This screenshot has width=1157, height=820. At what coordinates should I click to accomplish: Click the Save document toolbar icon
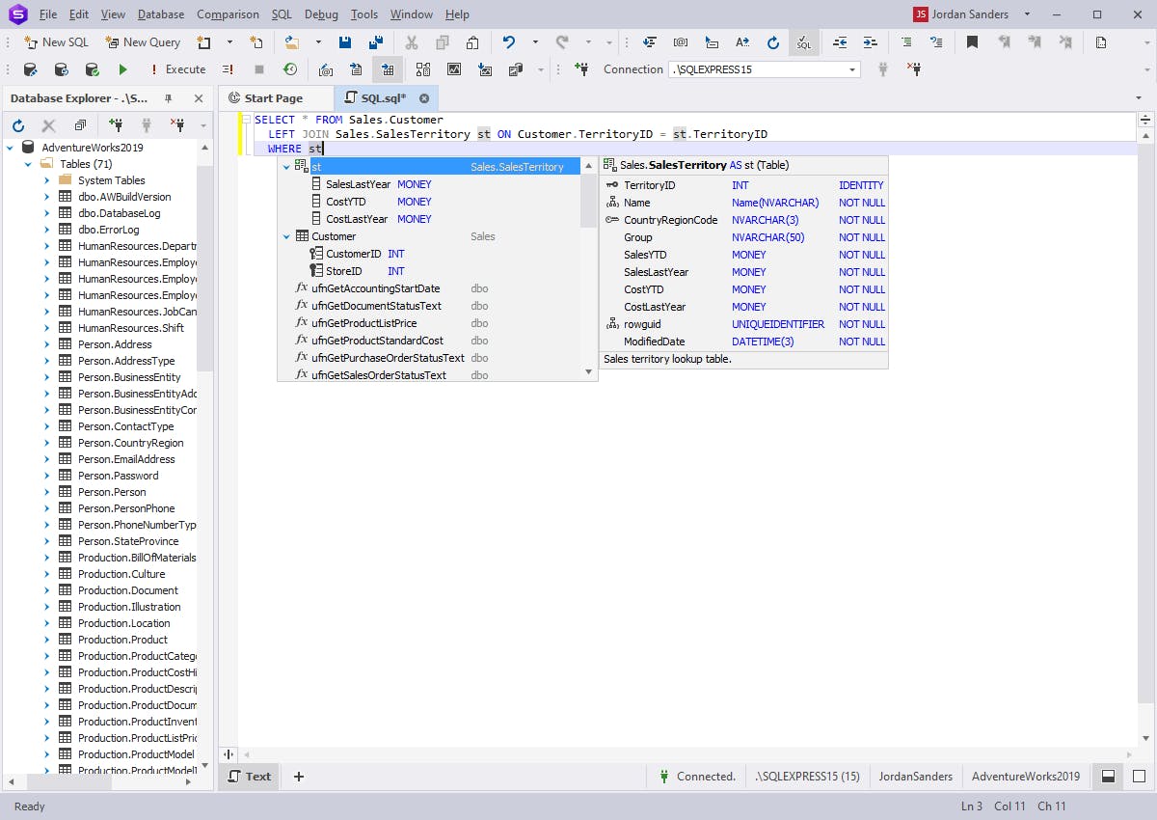pyautogui.click(x=345, y=42)
